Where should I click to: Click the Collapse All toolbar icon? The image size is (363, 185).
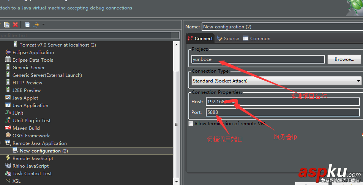[x=27, y=25]
